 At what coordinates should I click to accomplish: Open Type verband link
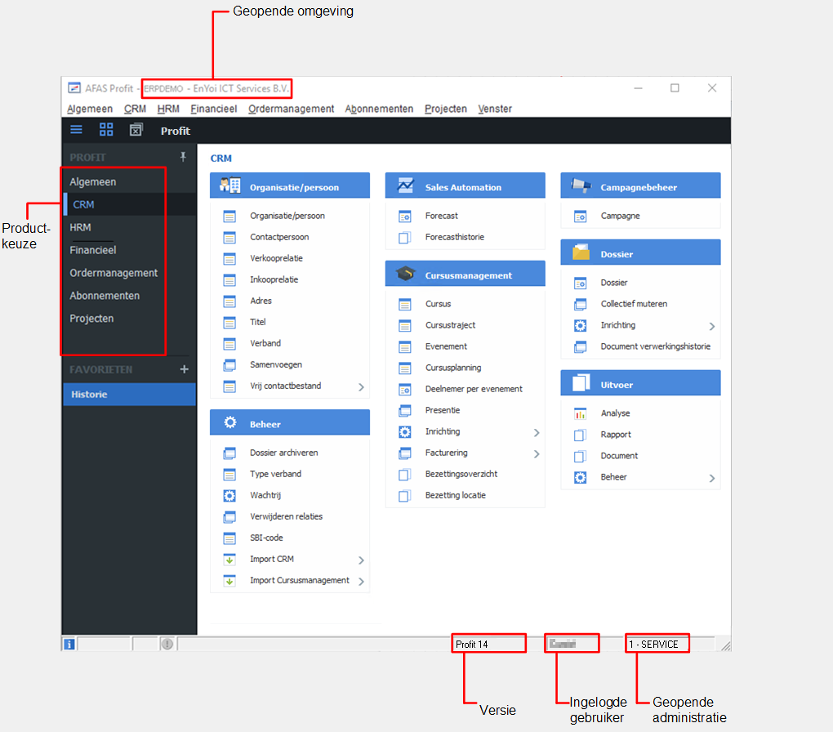click(x=275, y=474)
